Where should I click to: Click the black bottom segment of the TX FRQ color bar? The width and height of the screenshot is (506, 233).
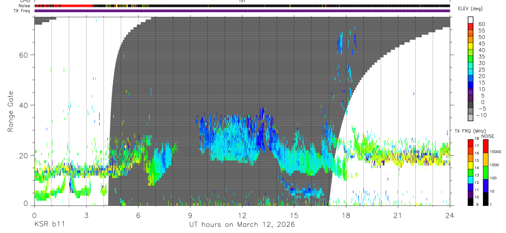click(x=471, y=201)
